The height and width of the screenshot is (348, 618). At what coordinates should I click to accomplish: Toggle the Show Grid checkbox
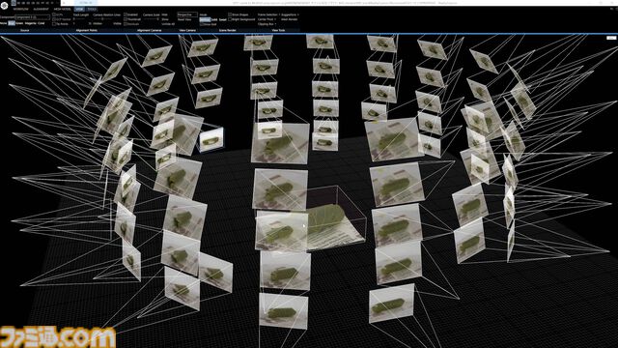click(x=202, y=24)
